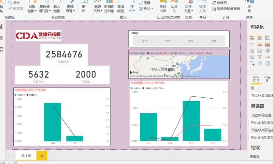Switch to the Fields well tab
The height and width of the screenshot is (164, 273).
pos(256,80)
